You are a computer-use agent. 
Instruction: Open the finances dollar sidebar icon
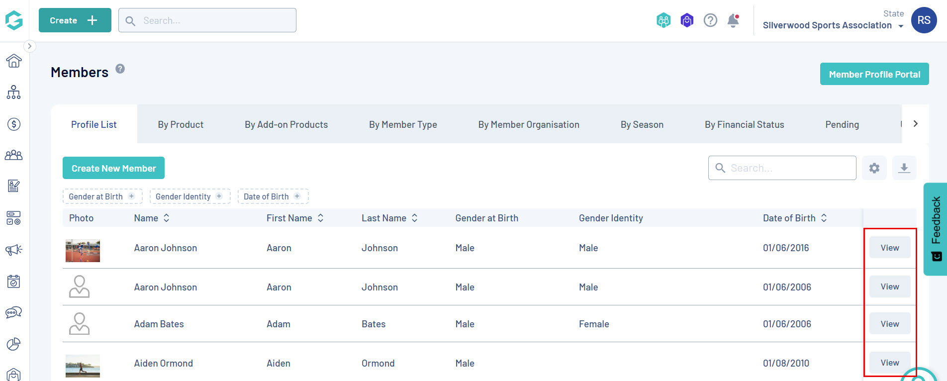(x=14, y=124)
